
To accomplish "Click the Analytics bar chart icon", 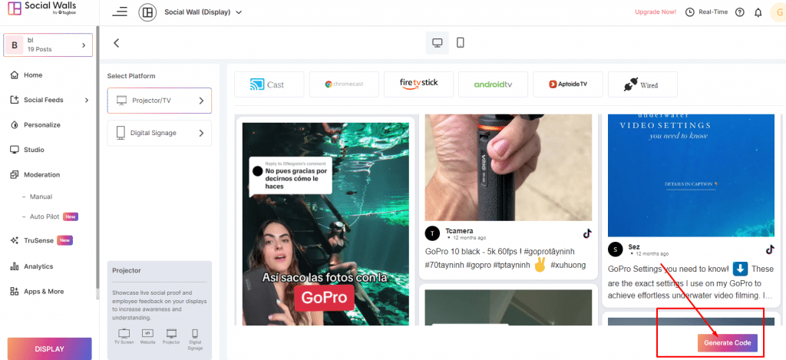I will coord(15,266).
